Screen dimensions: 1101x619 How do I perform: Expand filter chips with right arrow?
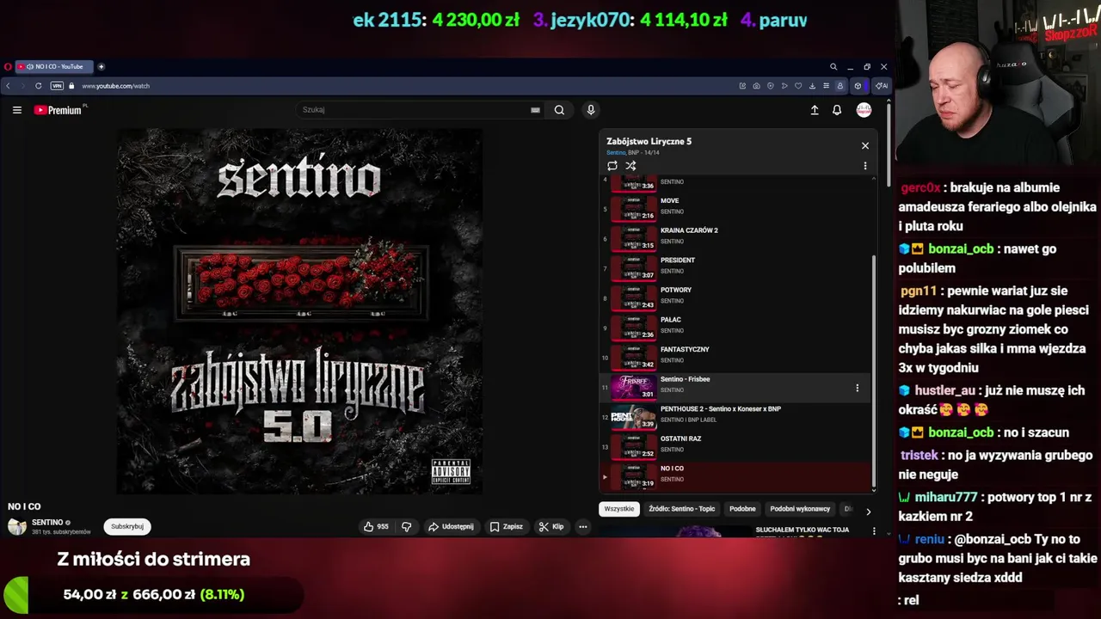tap(867, 511)
